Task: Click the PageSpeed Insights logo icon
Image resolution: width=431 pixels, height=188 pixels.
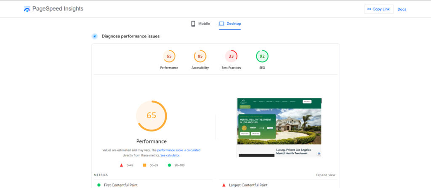Action: coord(27,9)
